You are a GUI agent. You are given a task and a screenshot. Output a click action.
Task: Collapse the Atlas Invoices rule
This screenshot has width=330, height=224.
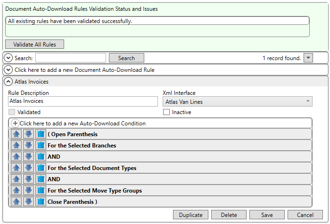8,81
